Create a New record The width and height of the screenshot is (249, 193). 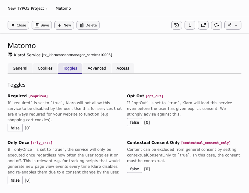click(x=64, y=25)
